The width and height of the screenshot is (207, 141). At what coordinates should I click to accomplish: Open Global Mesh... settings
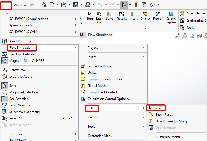click(113, 86)
